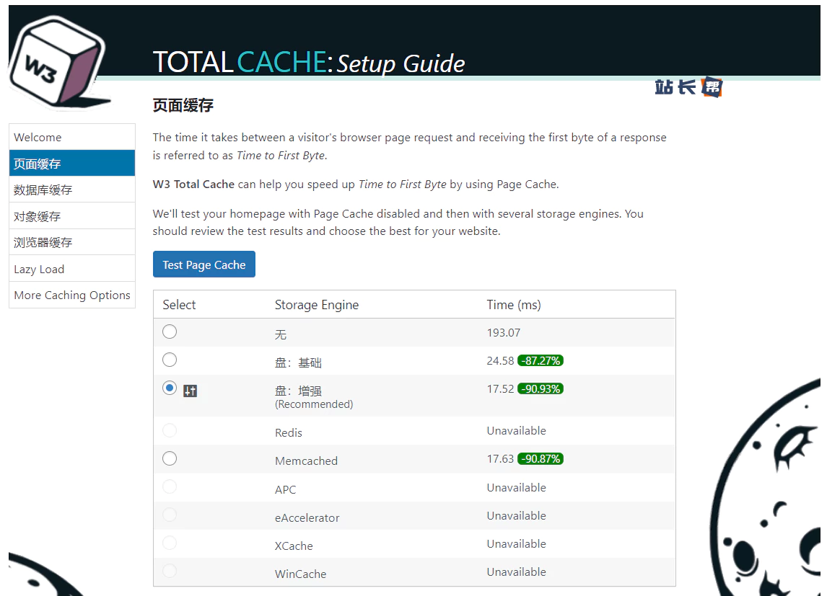Click the settings icon beside 盘：增强 radio

(x=190, y=391)
